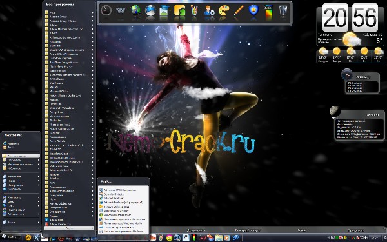
Task: Expand the Tablet PC folder arrow
Action: (x=92, y=150)
